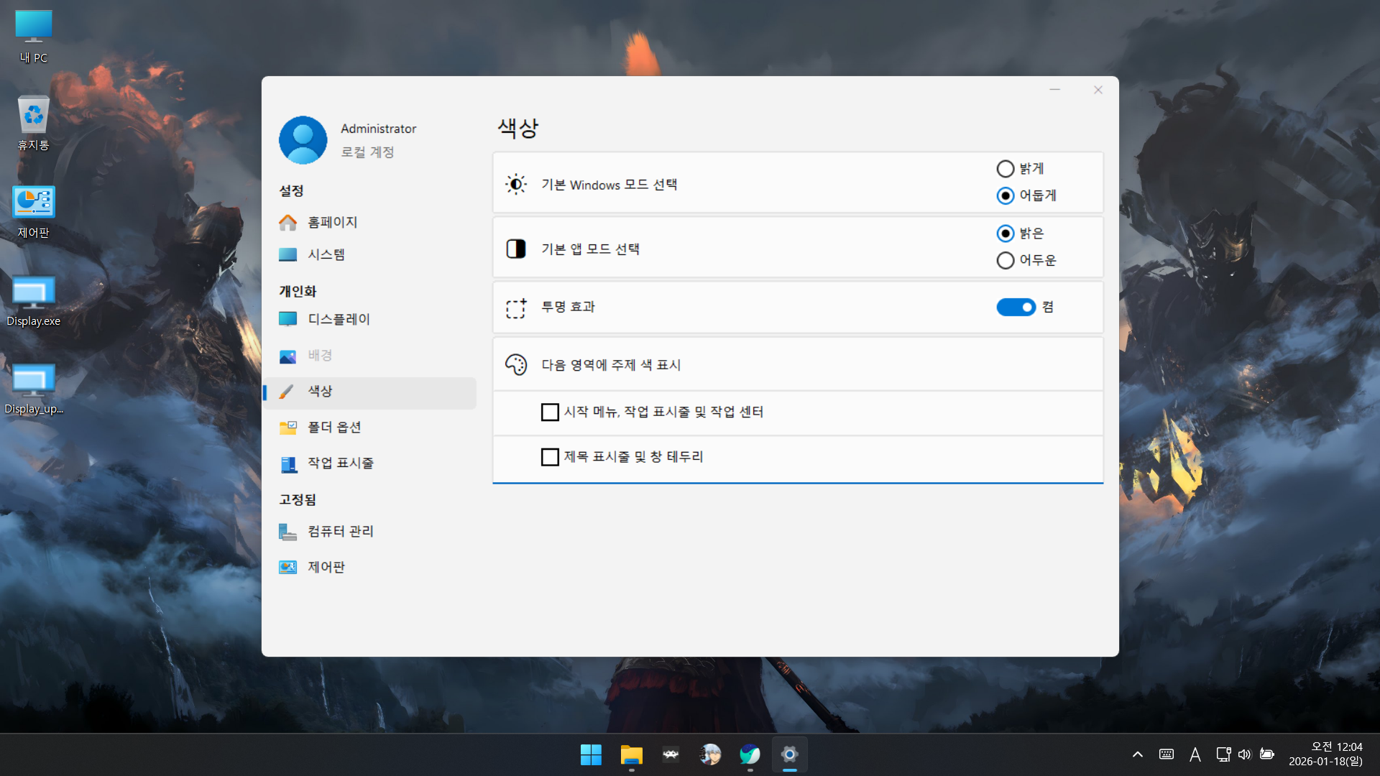Open the Start menu Windows icon
The height and width of the screenshot is (776, 1380).
(x=591, y=754)
